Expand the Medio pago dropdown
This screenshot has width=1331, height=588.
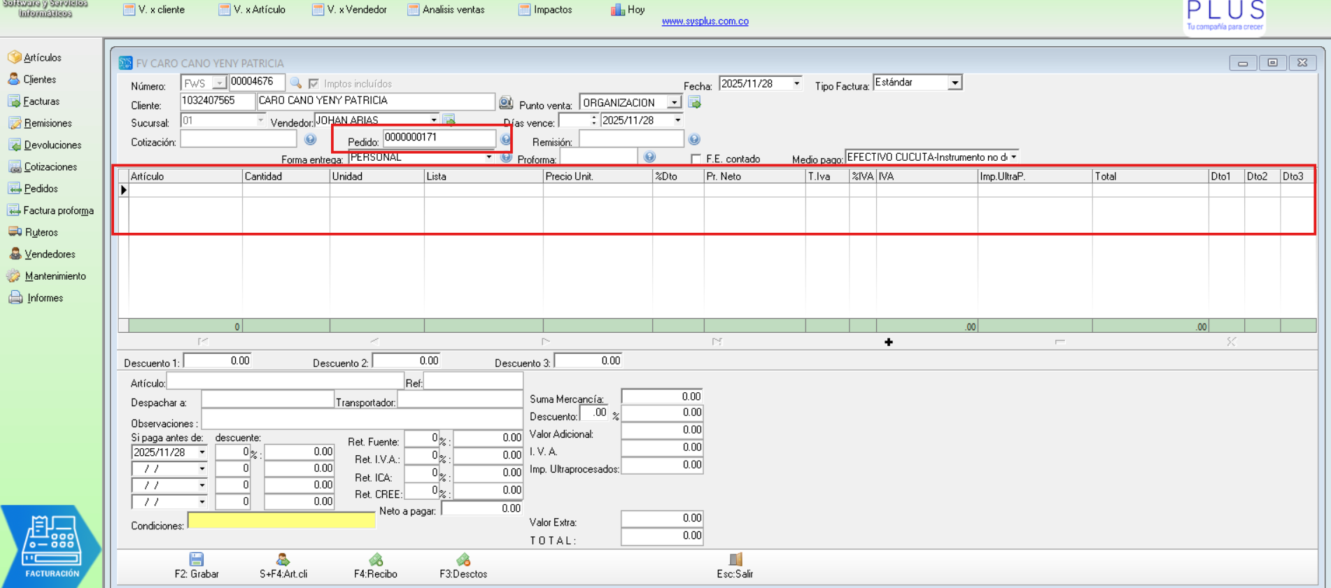click(x=1013, y=157)
